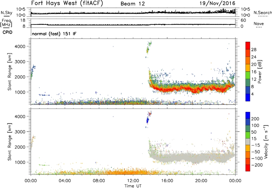272x188 pixels.
Task: Click the 'Nave' legend label
Action: (259, 24)
